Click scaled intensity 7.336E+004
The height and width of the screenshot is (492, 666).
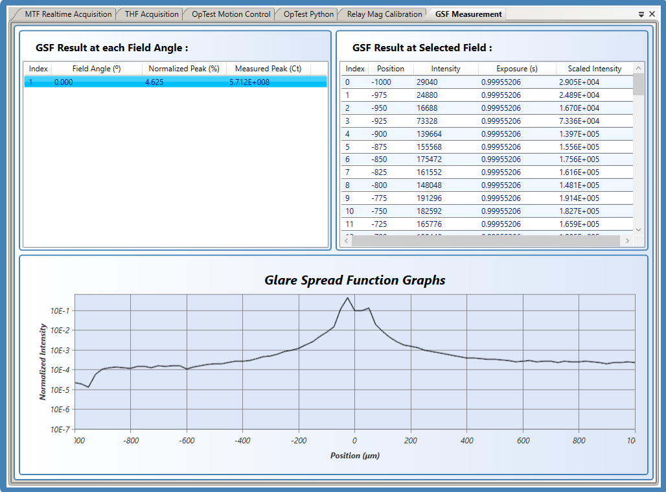coord(579,121)
